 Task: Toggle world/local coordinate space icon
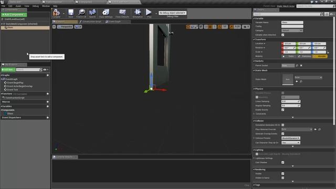(201, 27)
